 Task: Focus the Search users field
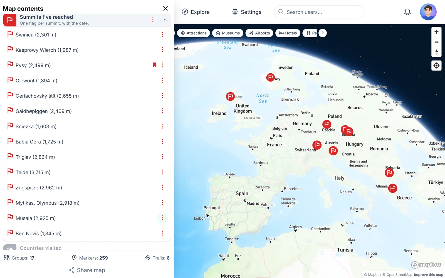pos(319,12)
